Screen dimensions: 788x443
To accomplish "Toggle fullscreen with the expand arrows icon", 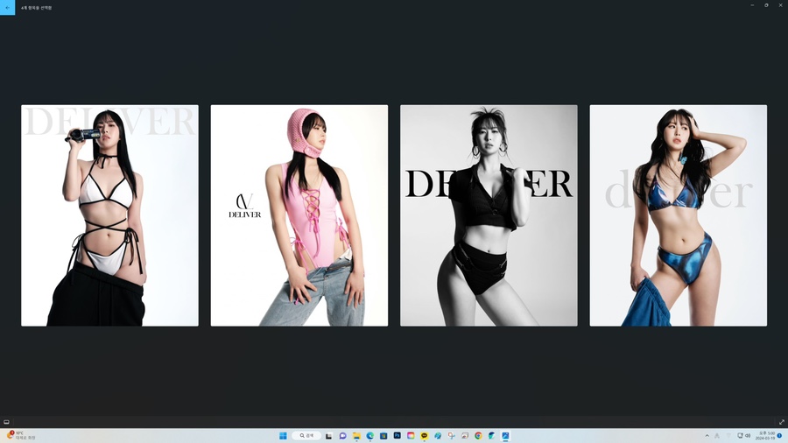I will (782, 422).
